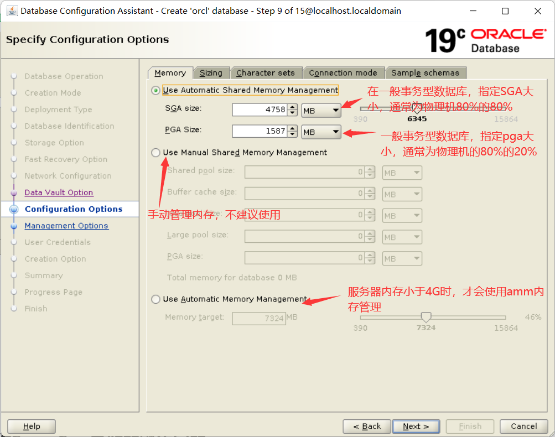Increase PGA Size with the up arrow
Screen dimensions: 555x437
pyautogui.click(x=292, y=128)
